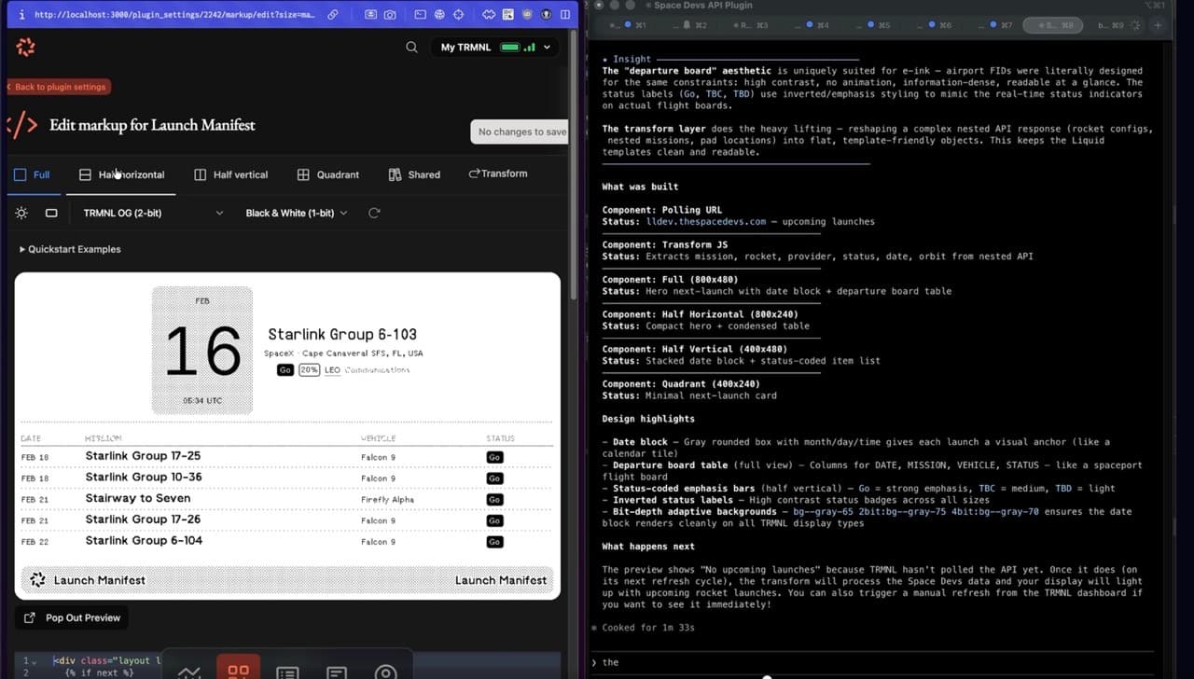Image resolution: width=1194 pixels, height=679 pixels.
Task: Click the No changes to save button
Action: pyautogui.click(x=521, y=132)
